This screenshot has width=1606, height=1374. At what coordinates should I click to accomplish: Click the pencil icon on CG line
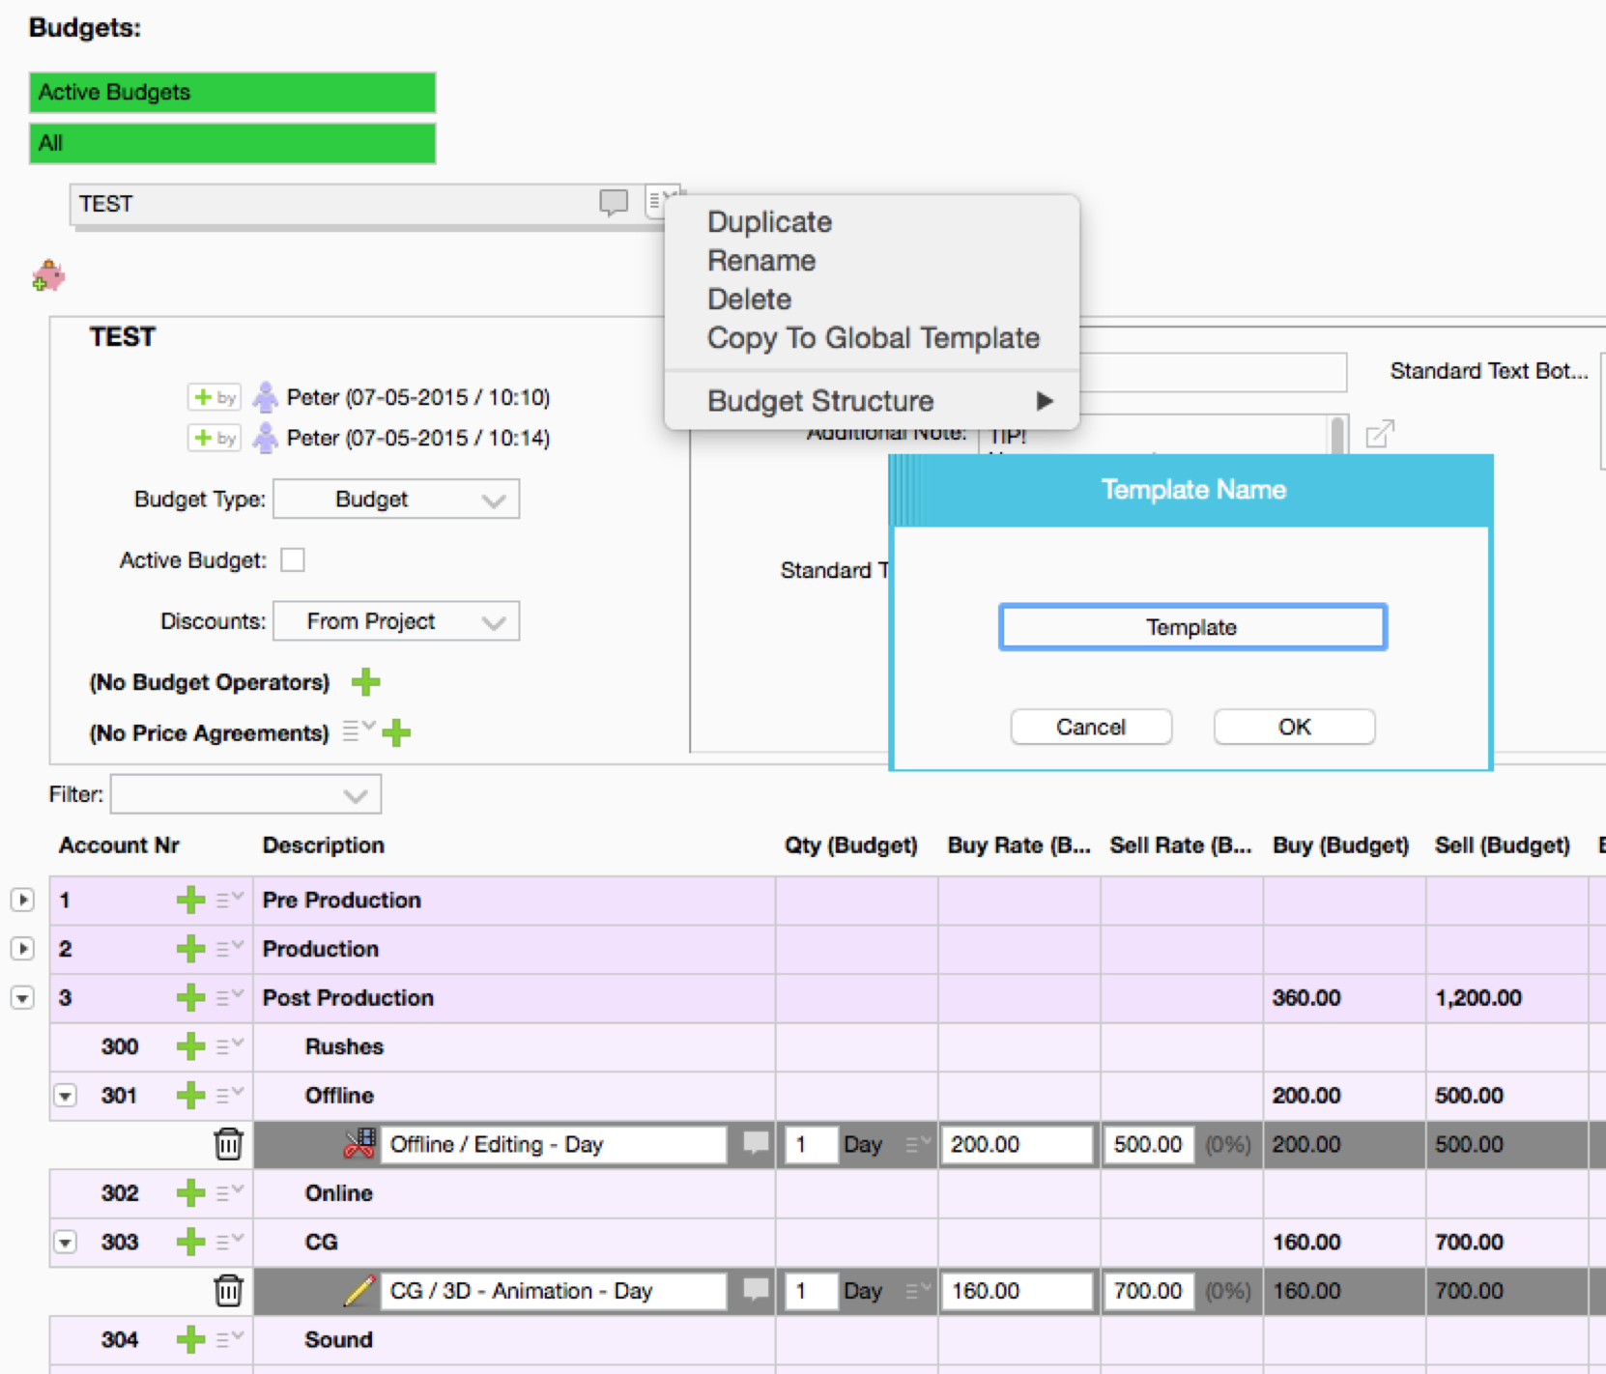[x=359, y=1291]
